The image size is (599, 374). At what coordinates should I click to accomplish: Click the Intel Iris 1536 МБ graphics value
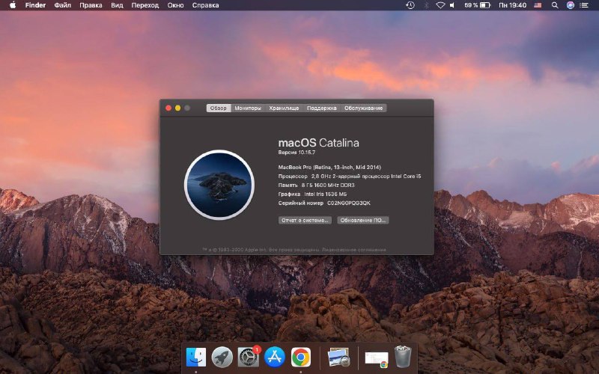(326, 194)
